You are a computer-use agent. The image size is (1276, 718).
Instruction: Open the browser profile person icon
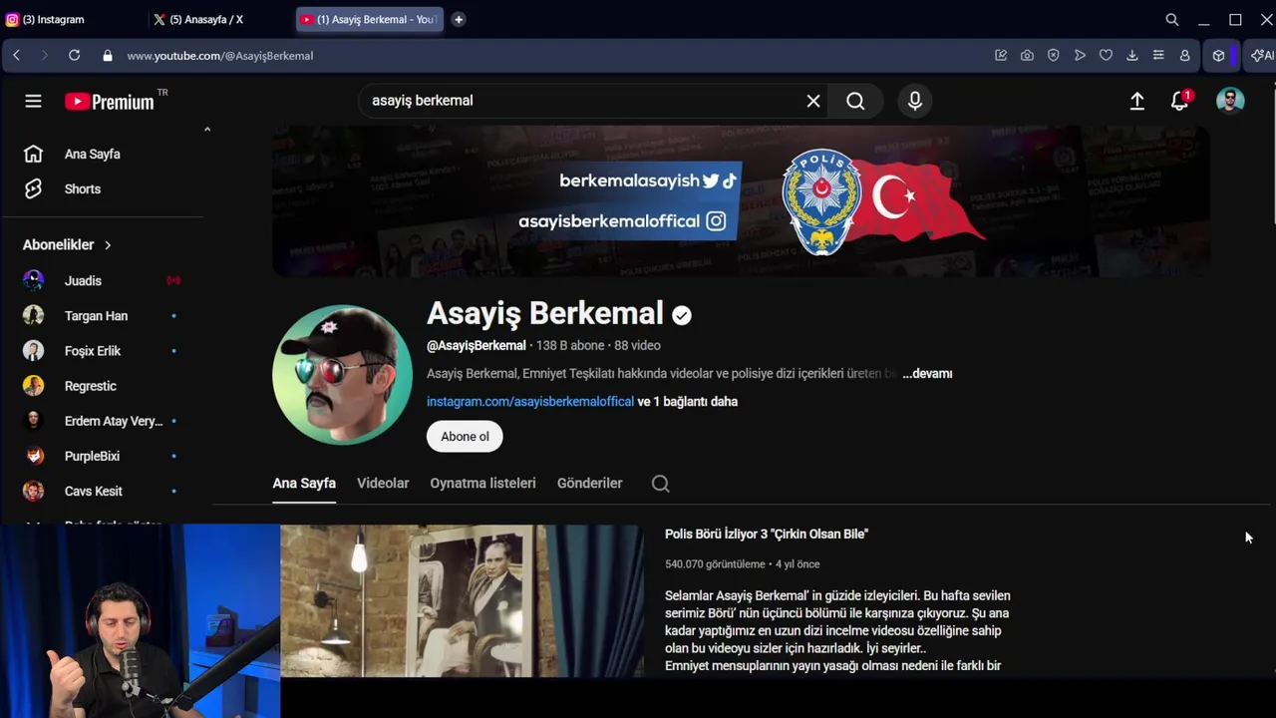coord(1184,56)
